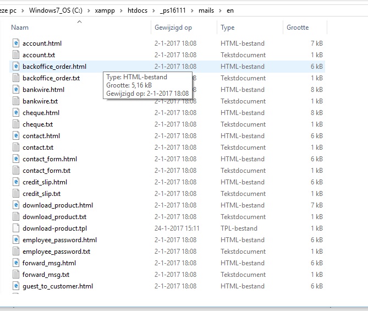
Task: Click the forward_msg.html file icon
Action: tap(16, 263)
